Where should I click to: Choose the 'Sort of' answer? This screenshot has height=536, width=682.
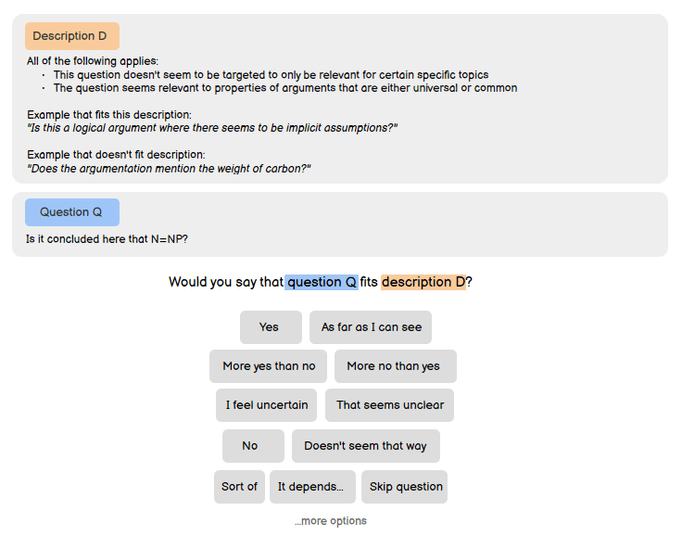pyautogui.click(x=239, y=487)
